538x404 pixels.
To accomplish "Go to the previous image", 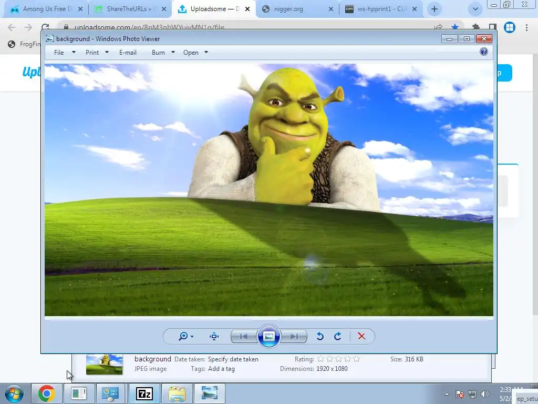I will click(244, 336).
